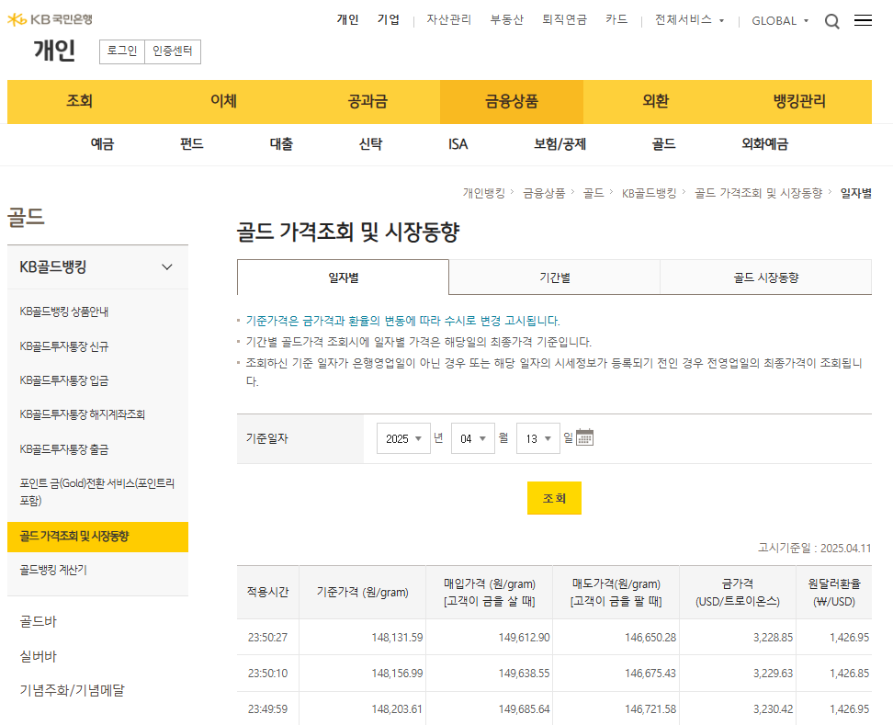Open KB골드투자통장 출금 in the sidebar
This screenshot has width=893, height=725.
coord(63,449)
